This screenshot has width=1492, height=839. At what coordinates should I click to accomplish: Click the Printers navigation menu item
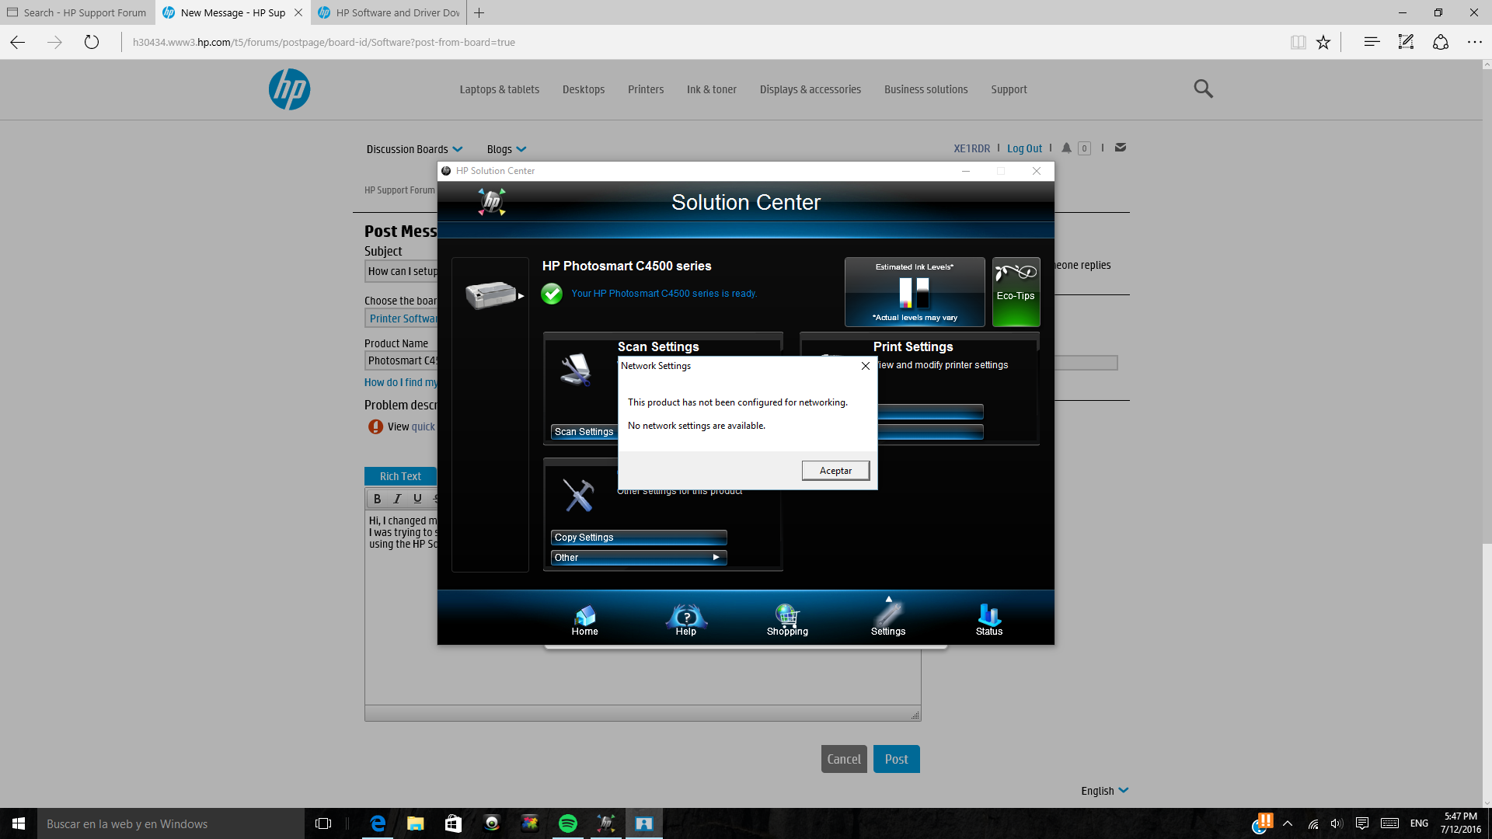pyautogui.click(x=645, y=89)
